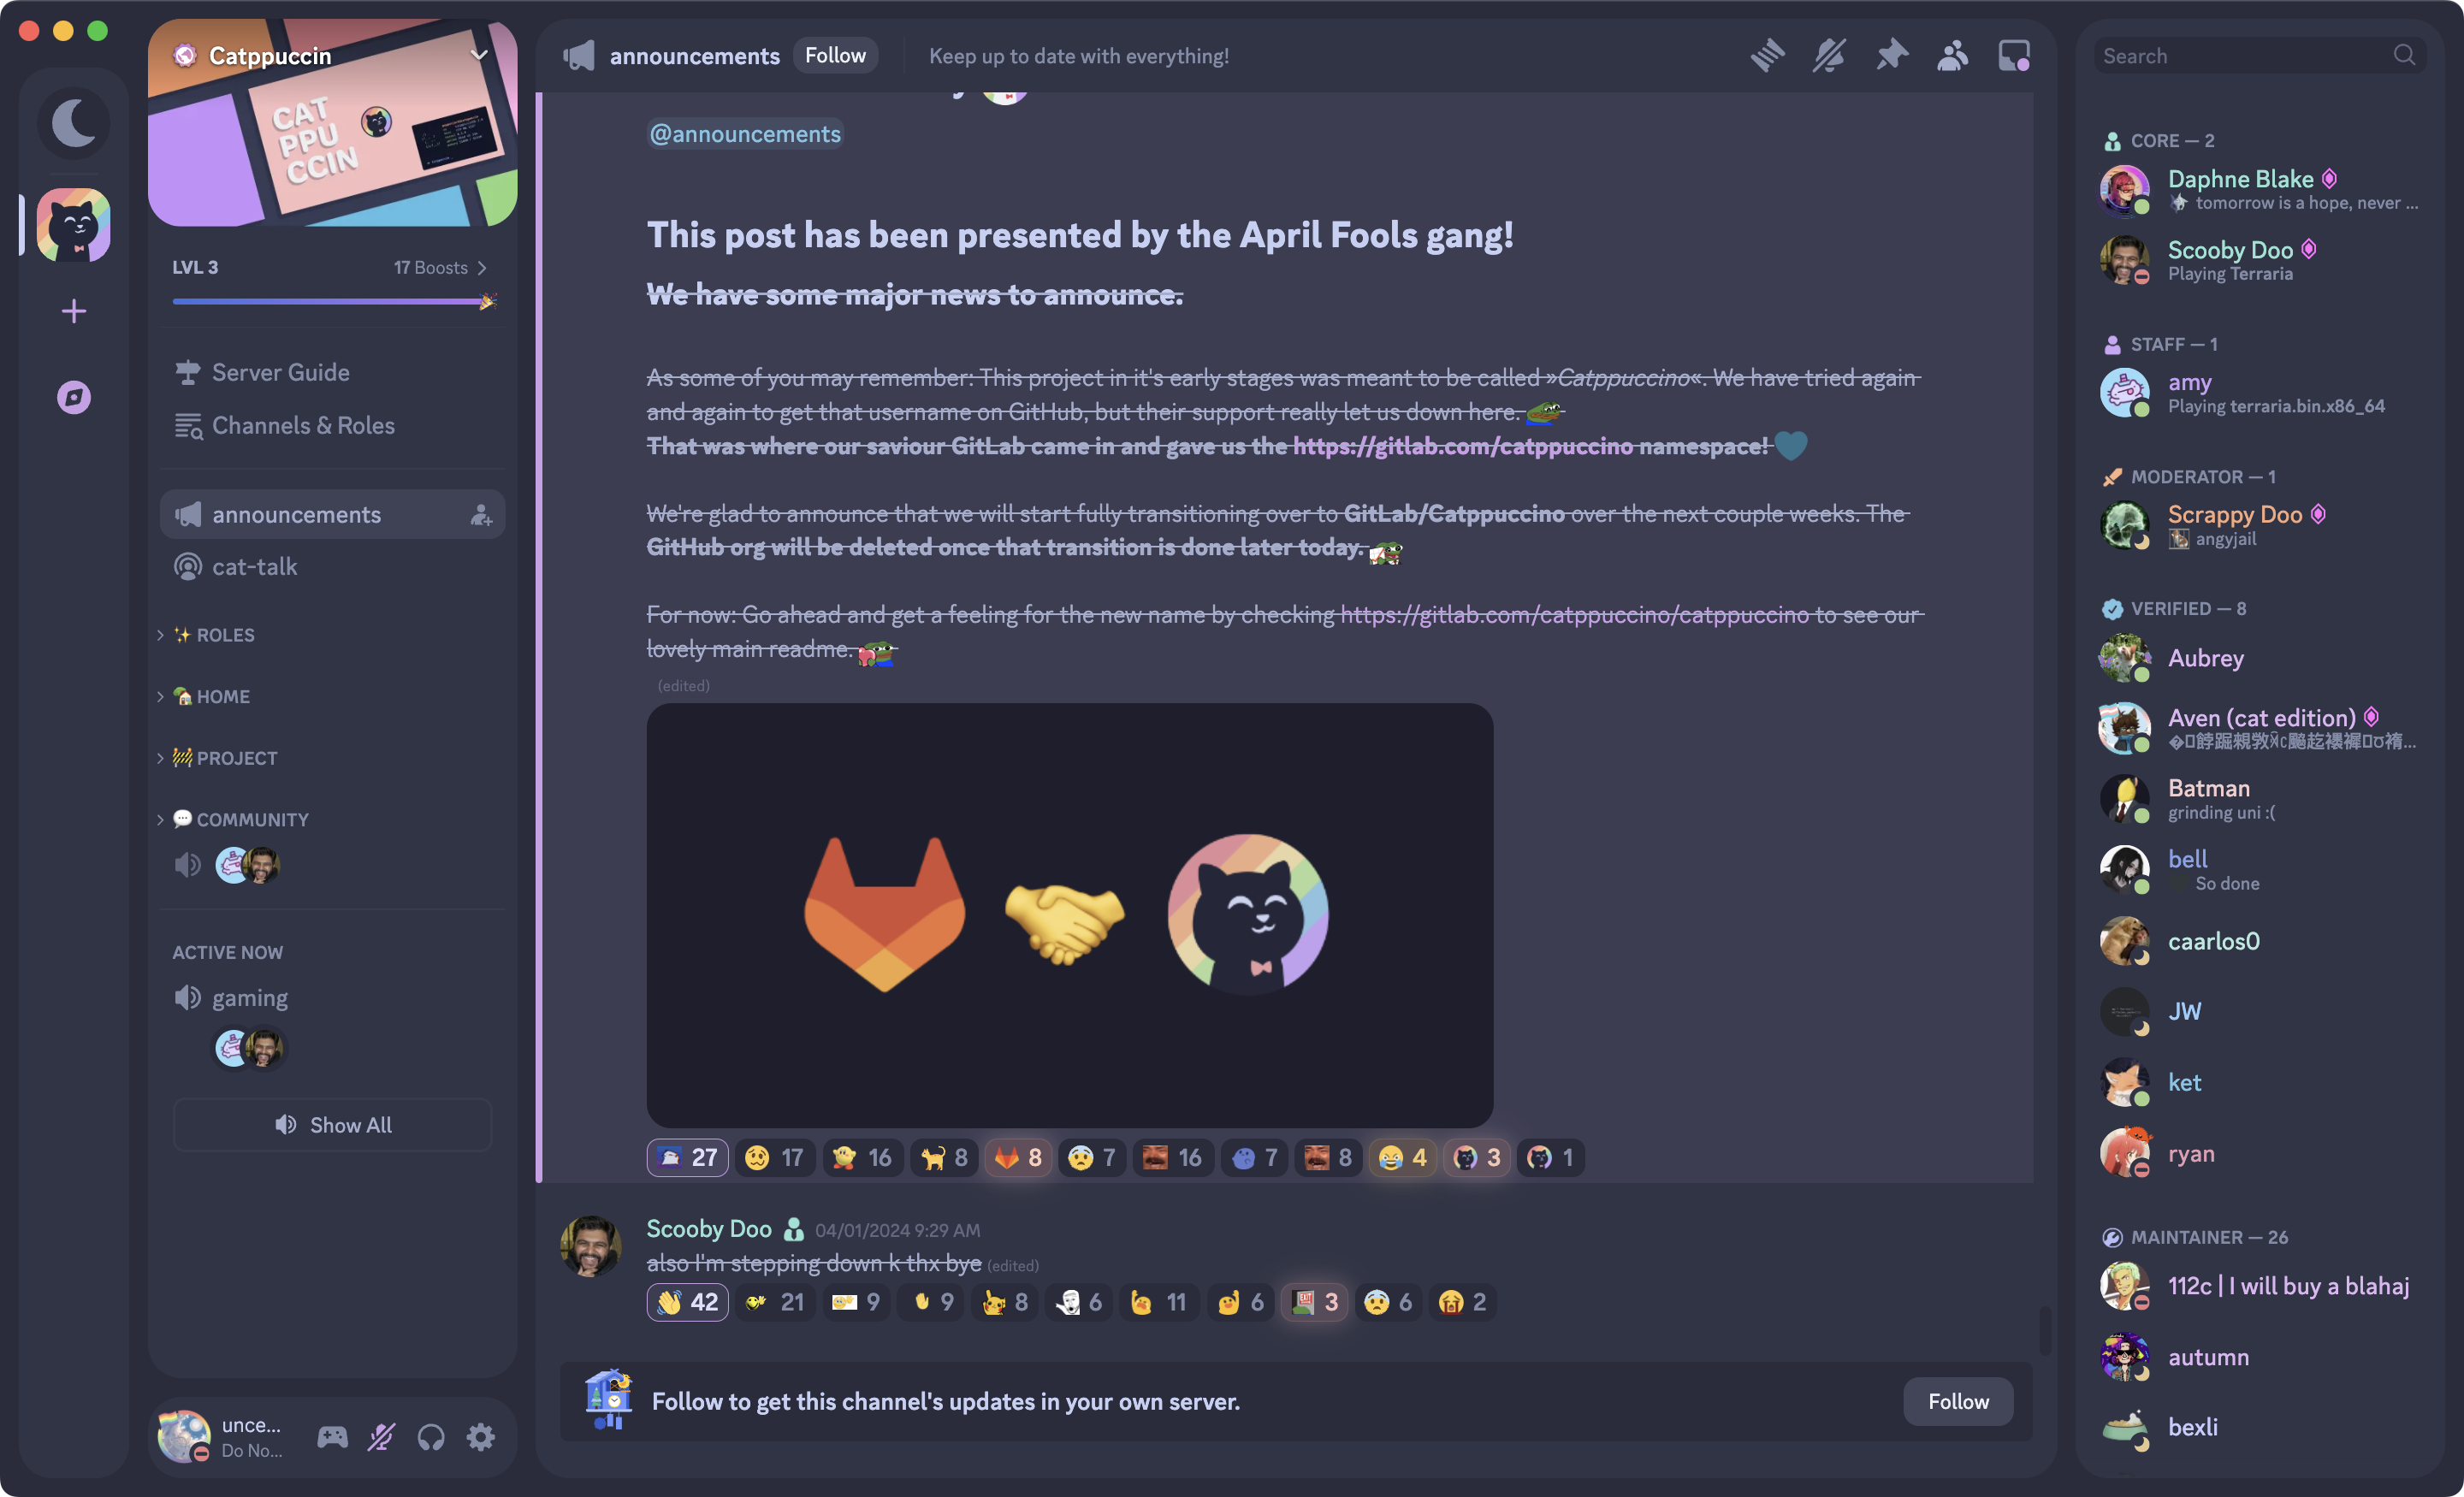Toggle the member list visibility icon
Image resolution: width=2464 pixels, height=1497 pixels.
pyautogui.click(x=1952, y=56)
